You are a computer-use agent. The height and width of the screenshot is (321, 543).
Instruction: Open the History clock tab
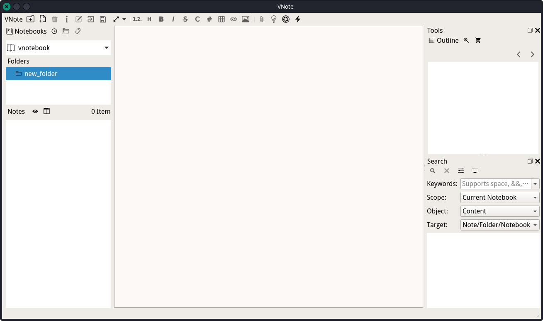pos(54,31)
